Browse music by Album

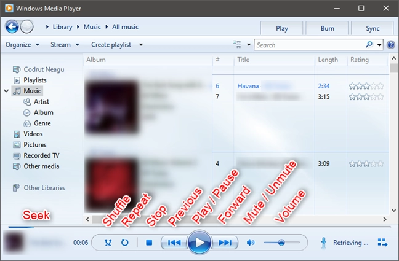tap(38, 112)
